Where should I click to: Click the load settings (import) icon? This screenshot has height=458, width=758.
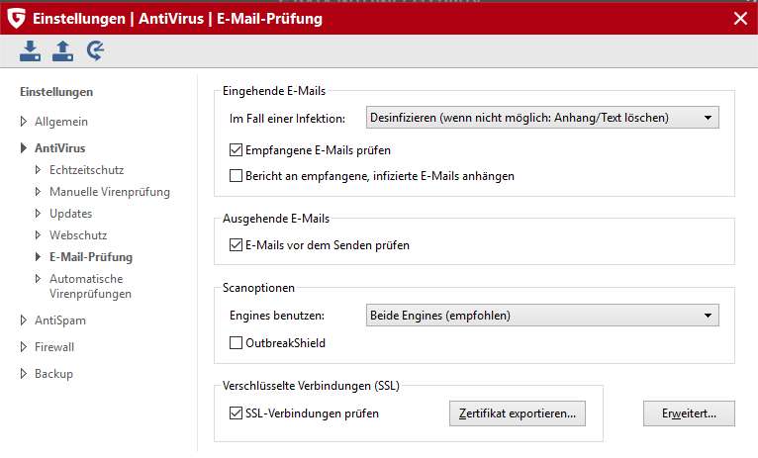31,50
